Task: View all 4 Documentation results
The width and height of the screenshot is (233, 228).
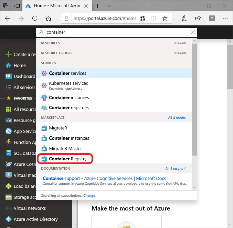Action: tap(176, 168)
